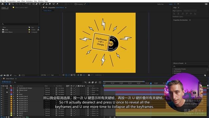
Task: Select the Roto Brush tool
Action: pos(54,4)
